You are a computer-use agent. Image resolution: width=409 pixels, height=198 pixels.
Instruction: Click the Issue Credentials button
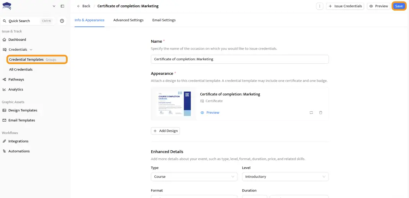tap(345, 6)
